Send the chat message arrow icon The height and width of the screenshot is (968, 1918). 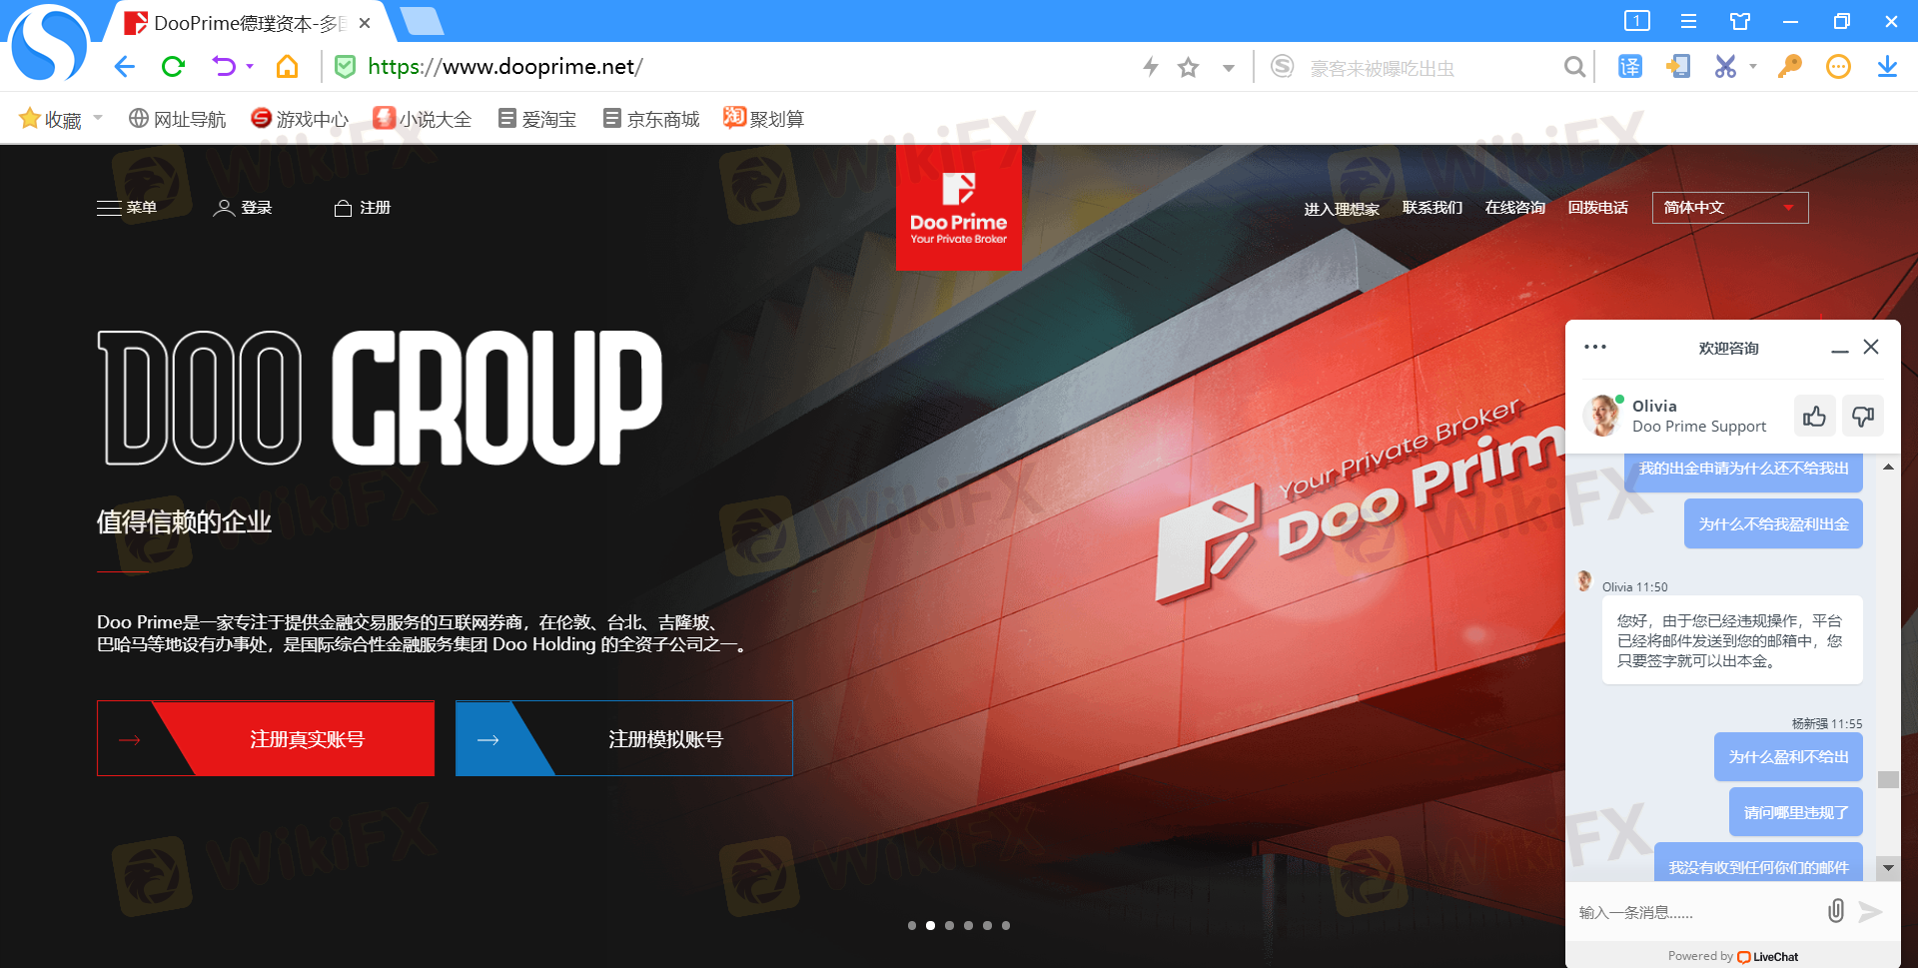tap(1870, 911)
